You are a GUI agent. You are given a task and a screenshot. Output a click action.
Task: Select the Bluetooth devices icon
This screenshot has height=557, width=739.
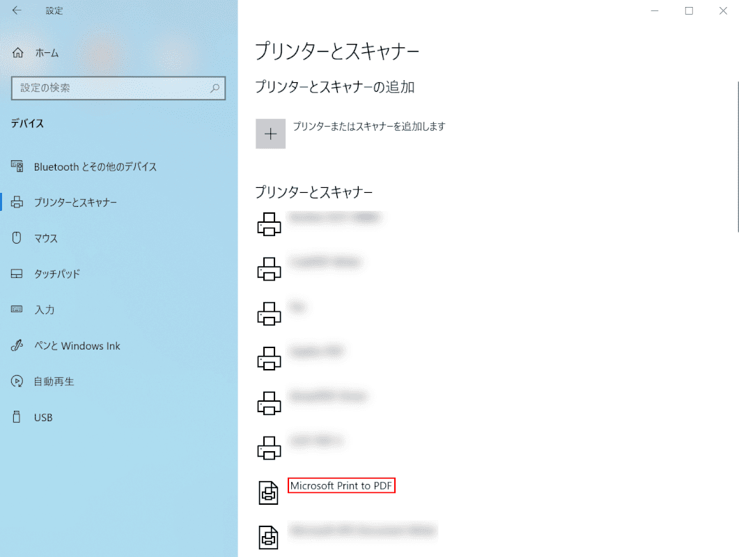[17, 166]
